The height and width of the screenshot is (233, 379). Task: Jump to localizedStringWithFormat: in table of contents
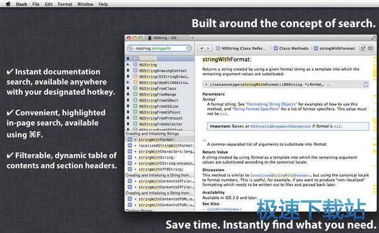(160, 145)
